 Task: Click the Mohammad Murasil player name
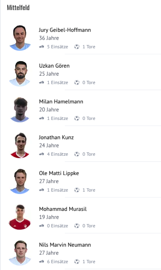tap(63, 209)
